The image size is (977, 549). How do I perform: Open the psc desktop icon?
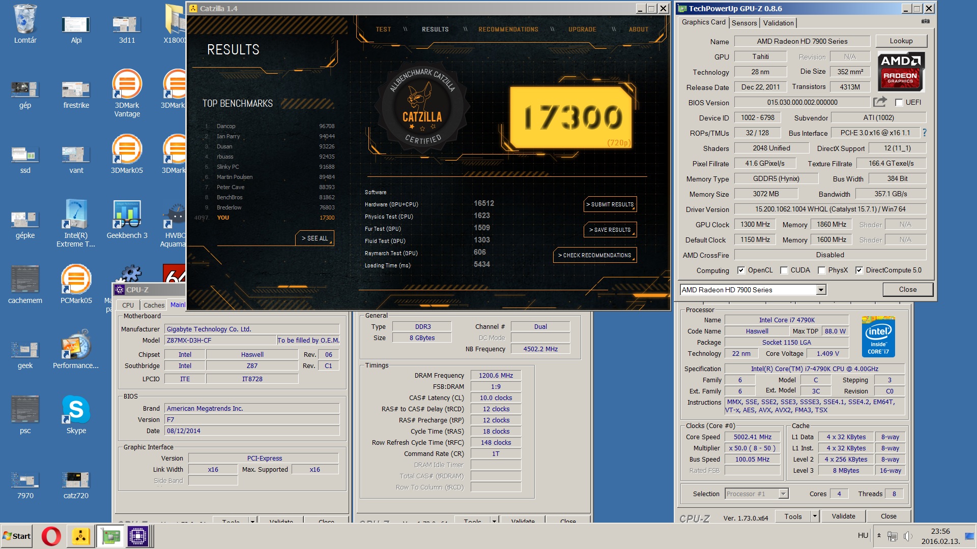pyautogui.click(x=25, y=414)
